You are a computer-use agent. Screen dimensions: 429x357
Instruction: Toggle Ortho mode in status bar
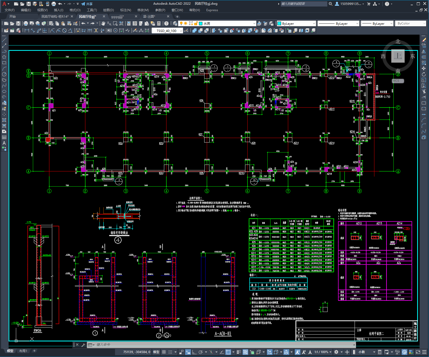pyautogui.click(x=194, y=352)
